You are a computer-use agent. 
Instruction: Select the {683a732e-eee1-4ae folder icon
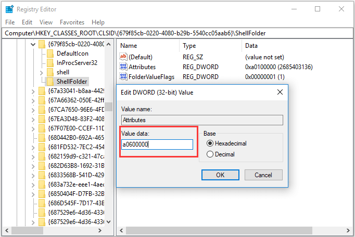[42, 185]
